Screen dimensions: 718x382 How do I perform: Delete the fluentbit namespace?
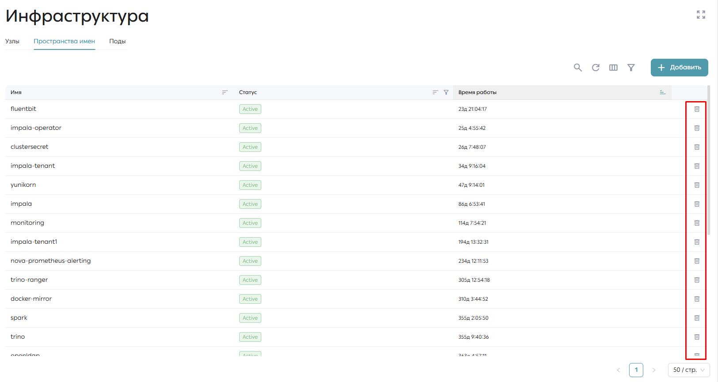point(697,109)
